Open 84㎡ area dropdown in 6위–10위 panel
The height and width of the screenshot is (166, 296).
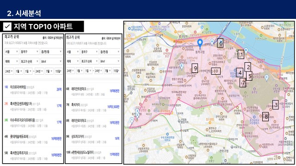(x=110, y=61)
